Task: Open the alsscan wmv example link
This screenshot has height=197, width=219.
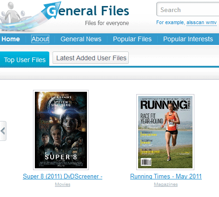Action: pyautogui.click(x=201, y=23)
